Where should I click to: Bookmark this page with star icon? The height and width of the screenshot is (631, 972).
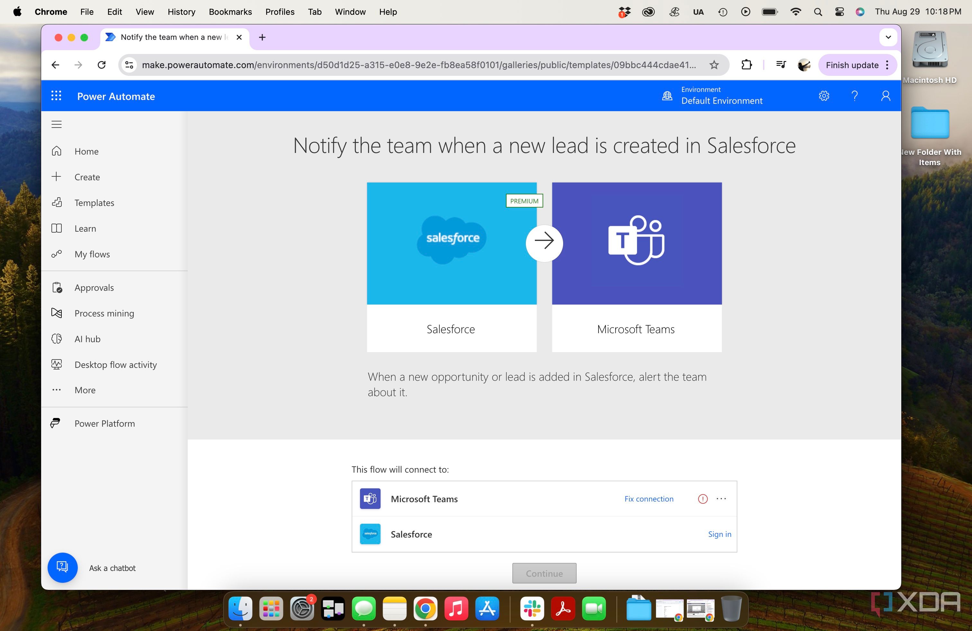[x=714, y=65]
